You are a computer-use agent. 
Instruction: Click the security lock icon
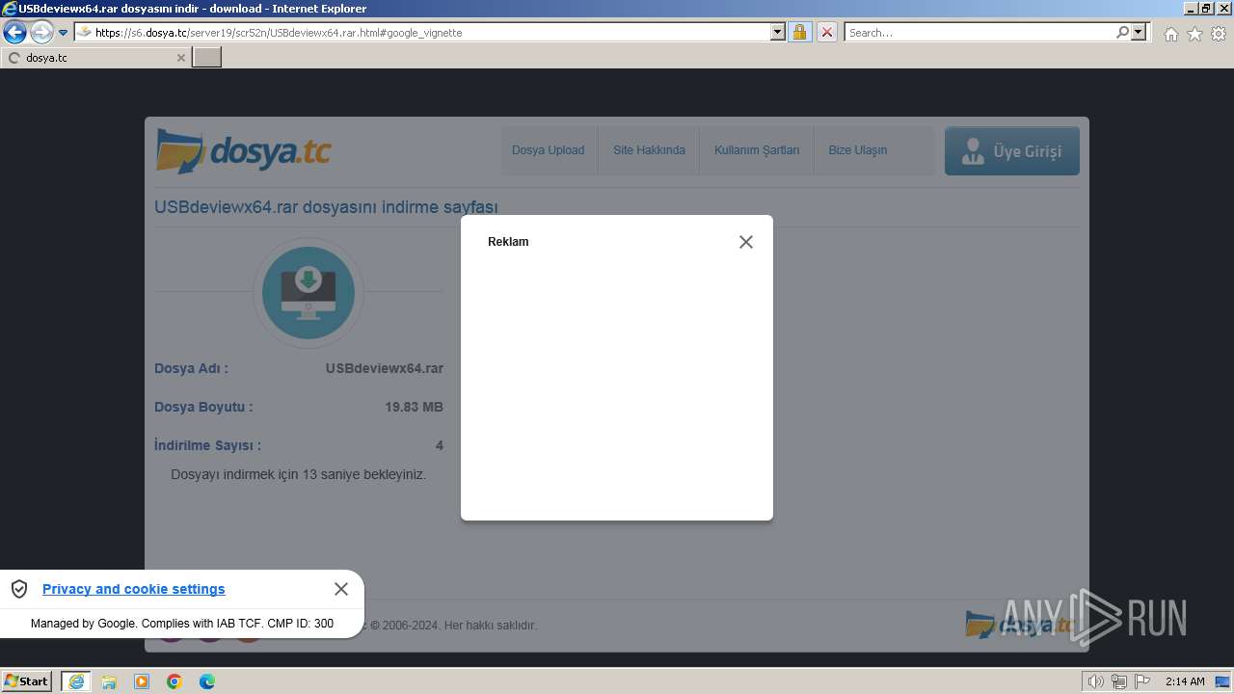[799, 33]
